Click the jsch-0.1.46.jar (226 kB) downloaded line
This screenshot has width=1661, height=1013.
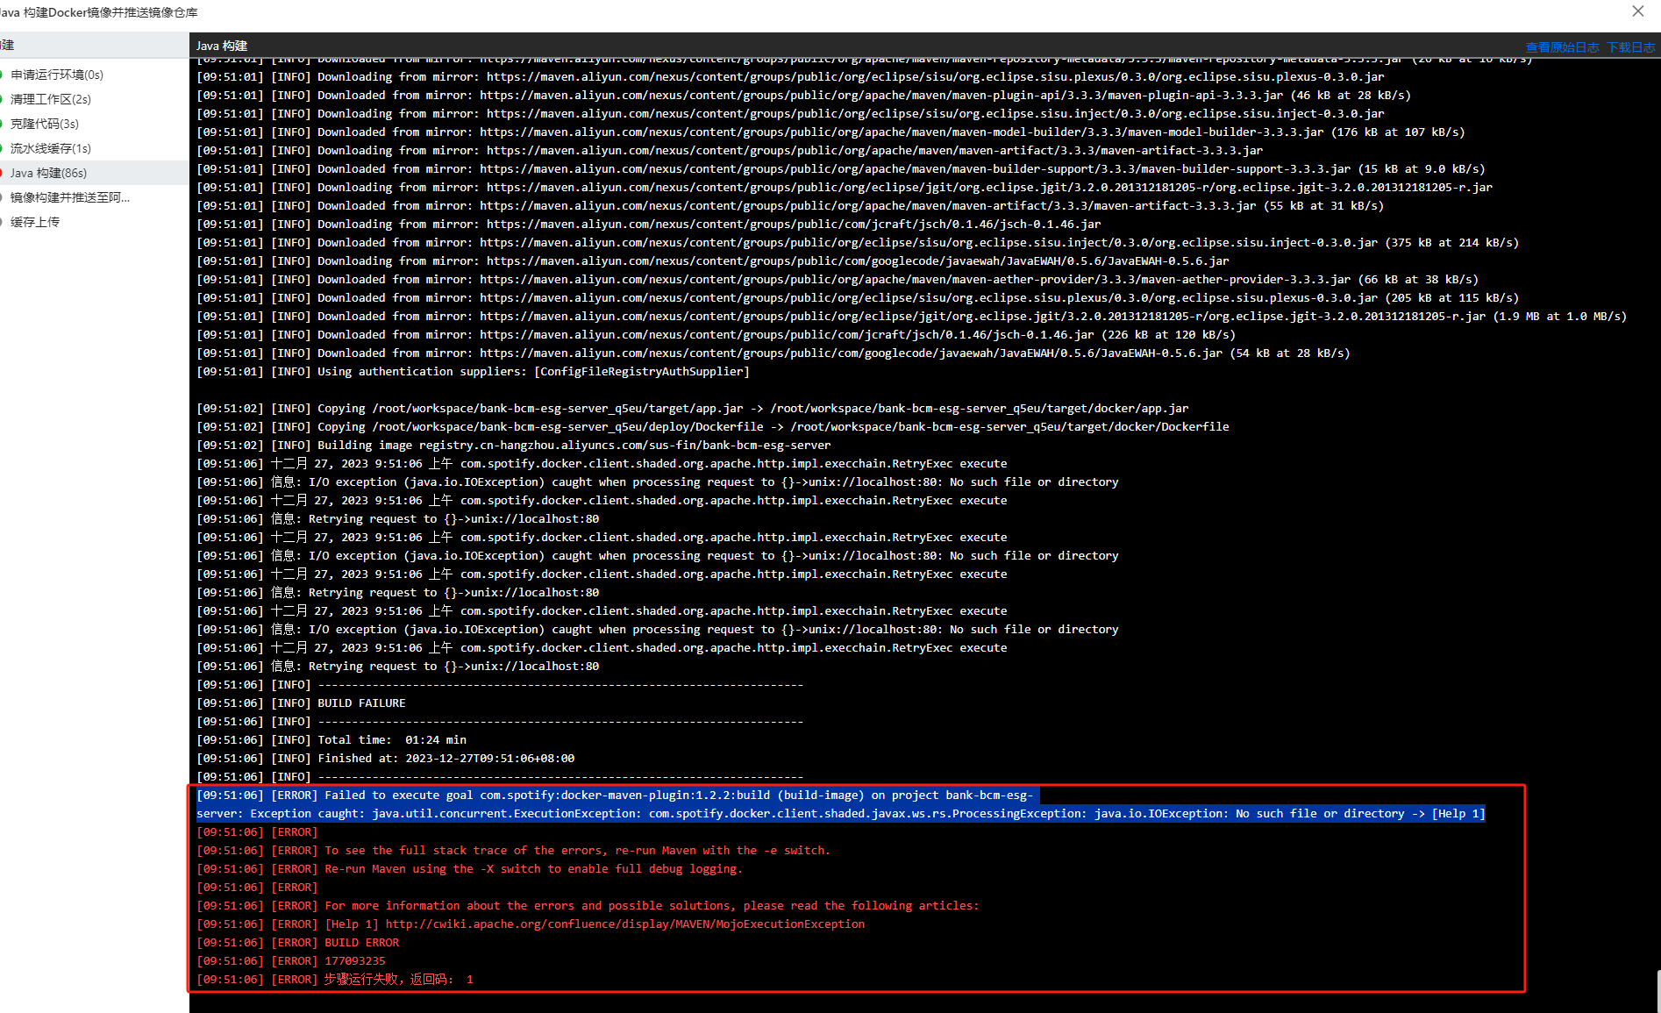click(716, 335)
